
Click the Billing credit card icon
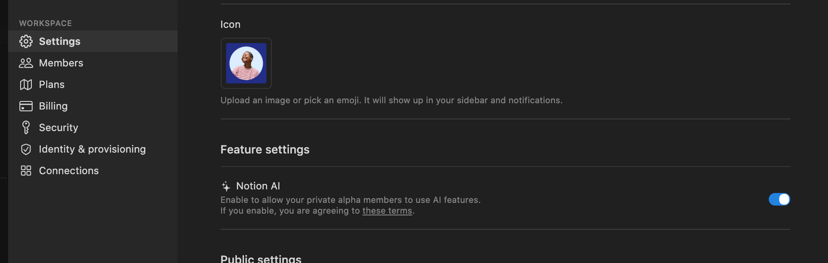coord(26,106)
